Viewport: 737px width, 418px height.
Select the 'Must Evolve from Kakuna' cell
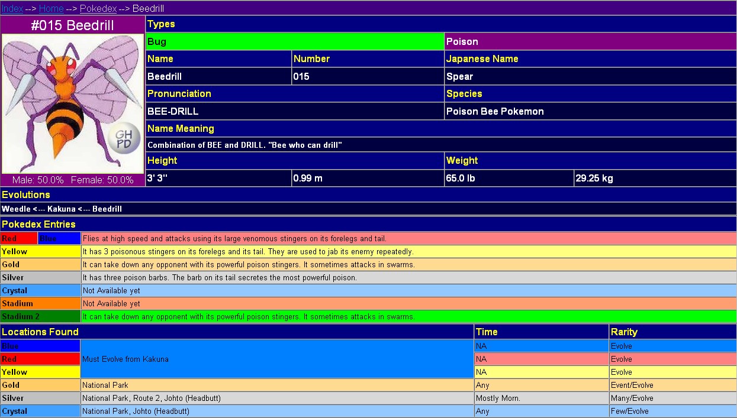pyautogui.click(x=278, y=359)
